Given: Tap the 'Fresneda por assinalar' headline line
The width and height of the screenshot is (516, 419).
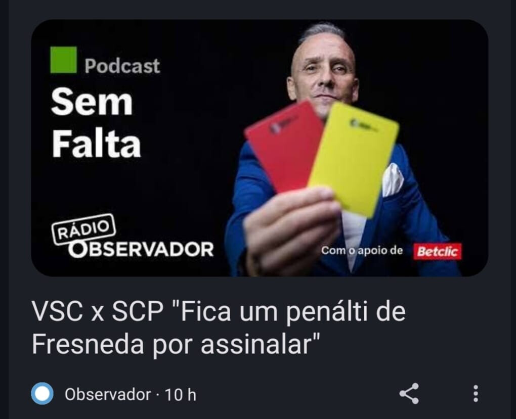Looking at the screenshot, I should coord(176,344).
